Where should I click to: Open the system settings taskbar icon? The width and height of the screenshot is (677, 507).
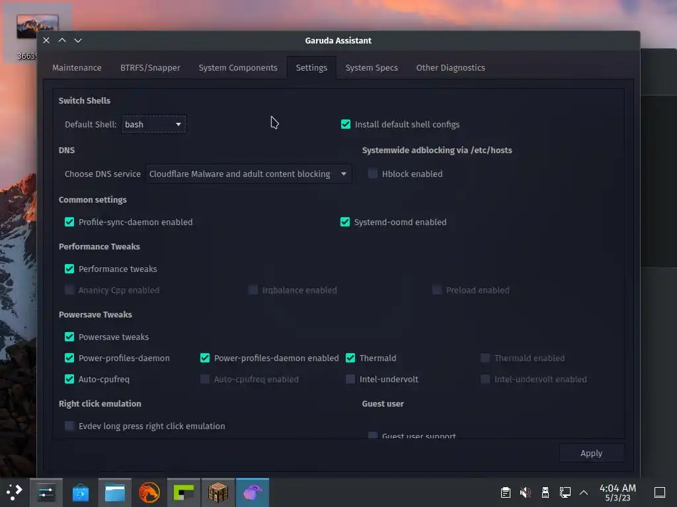click(46, 492)
